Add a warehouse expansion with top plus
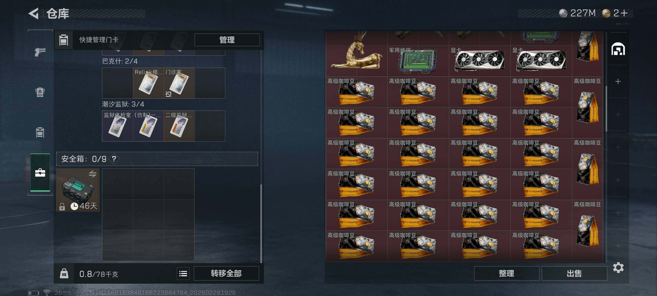The image size is (657, 296). (618, 81)
